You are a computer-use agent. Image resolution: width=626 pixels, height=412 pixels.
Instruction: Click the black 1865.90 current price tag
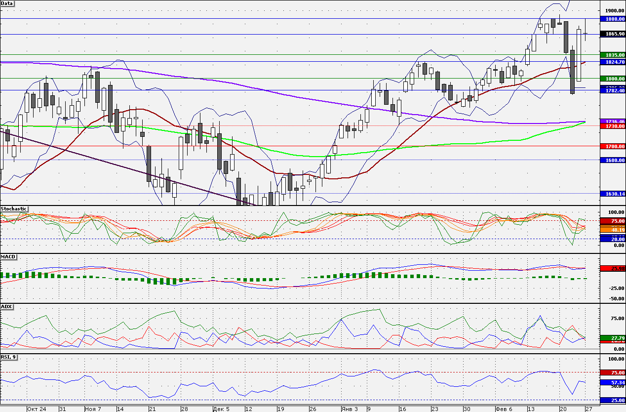click(x=613, y=34)
